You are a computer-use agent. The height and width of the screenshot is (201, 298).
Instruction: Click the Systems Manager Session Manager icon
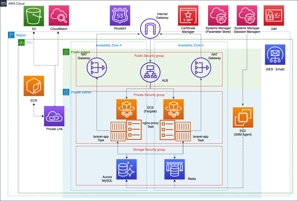[x=247, y=16]
